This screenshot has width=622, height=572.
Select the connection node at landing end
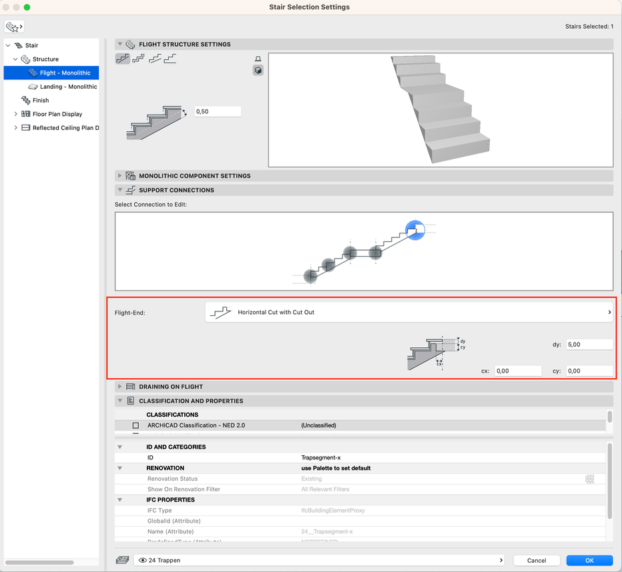pyautogui.click(x=375, y=253)
